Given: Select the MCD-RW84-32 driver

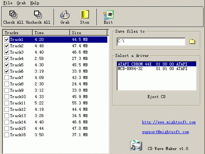Looking at the screenshot, I should tap(157, 69).
